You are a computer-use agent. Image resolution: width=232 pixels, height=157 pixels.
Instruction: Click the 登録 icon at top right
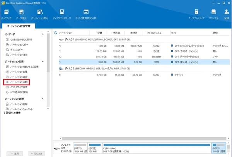227,14
